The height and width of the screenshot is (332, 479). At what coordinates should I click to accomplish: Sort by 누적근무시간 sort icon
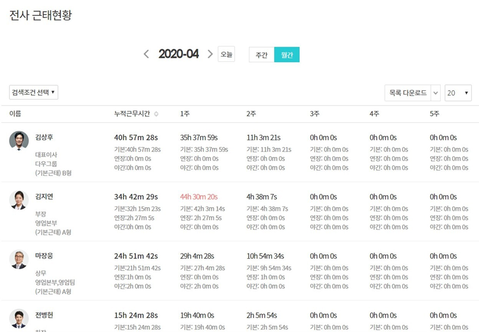click(156, 114)
